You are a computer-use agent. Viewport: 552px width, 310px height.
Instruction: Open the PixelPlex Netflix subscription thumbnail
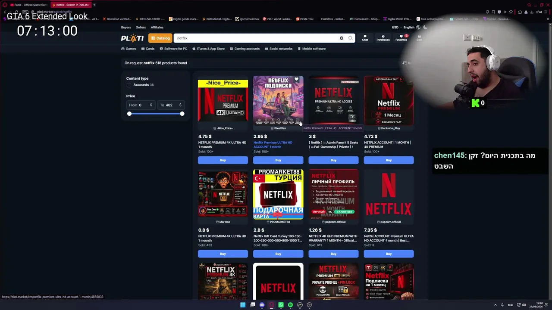tap(278, 101)
